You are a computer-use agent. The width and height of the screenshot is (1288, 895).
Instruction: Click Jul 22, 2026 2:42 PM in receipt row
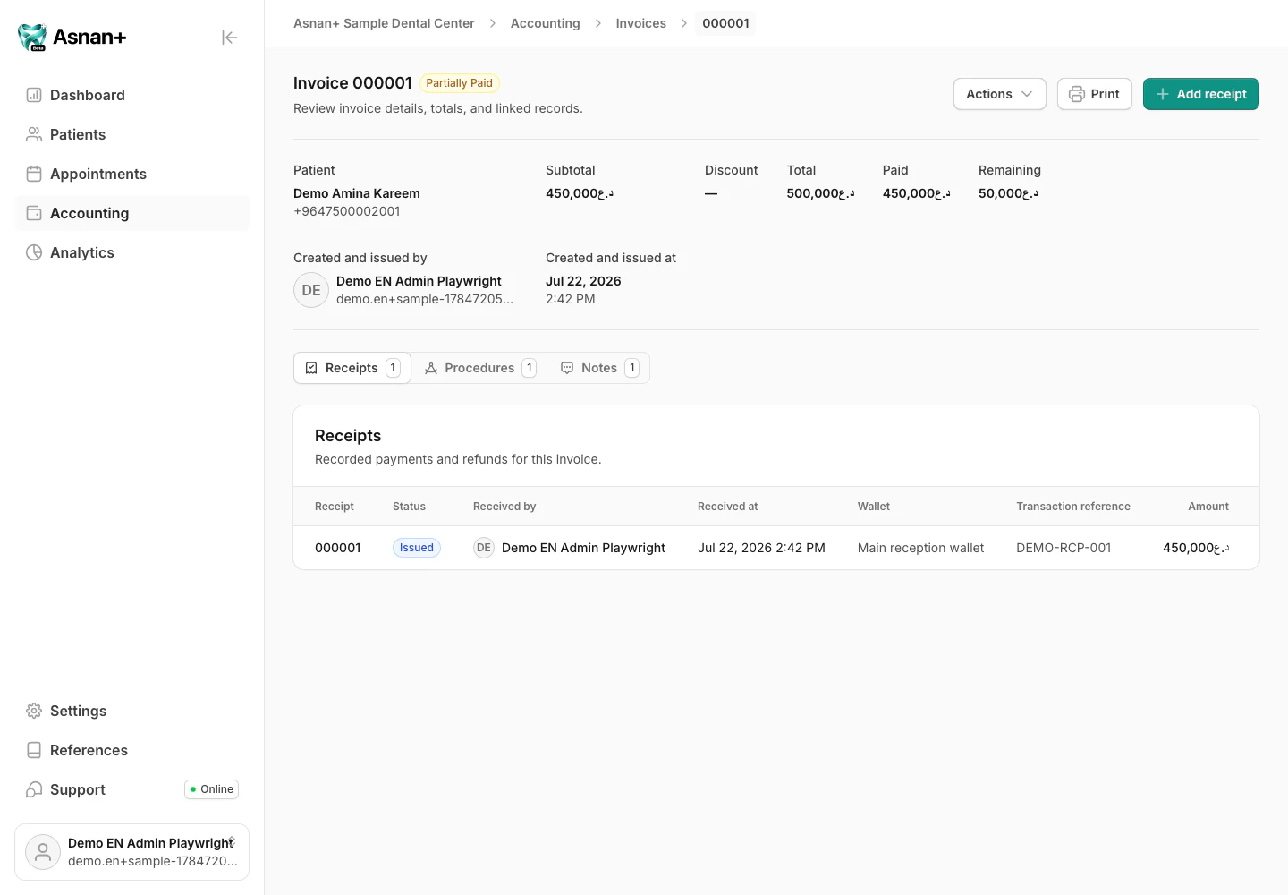tap(761, 548)
